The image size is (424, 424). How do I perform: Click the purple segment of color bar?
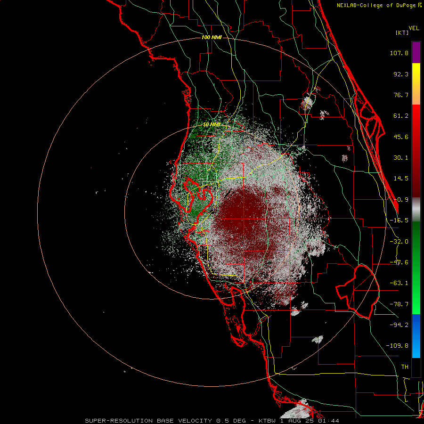(416, 52)
